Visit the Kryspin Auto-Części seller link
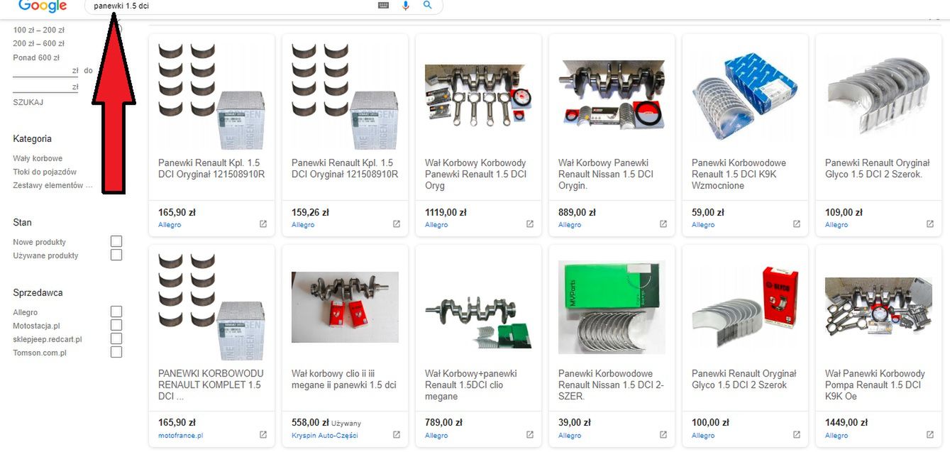The height and width of the screenshot is (452, 950). click(x=326, y=435)
